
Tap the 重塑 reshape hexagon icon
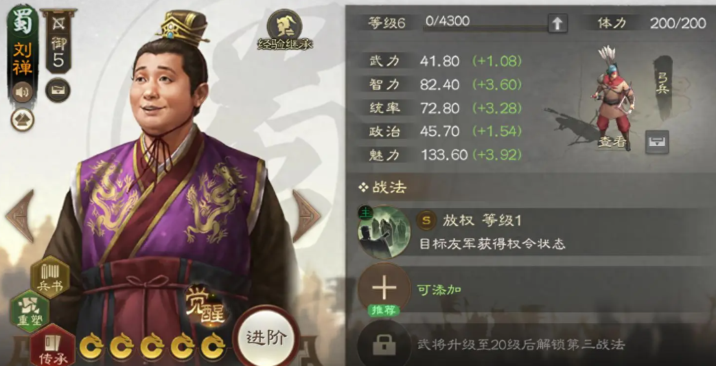(x=30, y=311)
